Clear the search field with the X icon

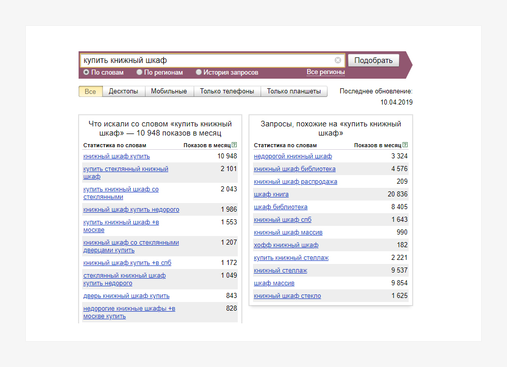point(338,60)
